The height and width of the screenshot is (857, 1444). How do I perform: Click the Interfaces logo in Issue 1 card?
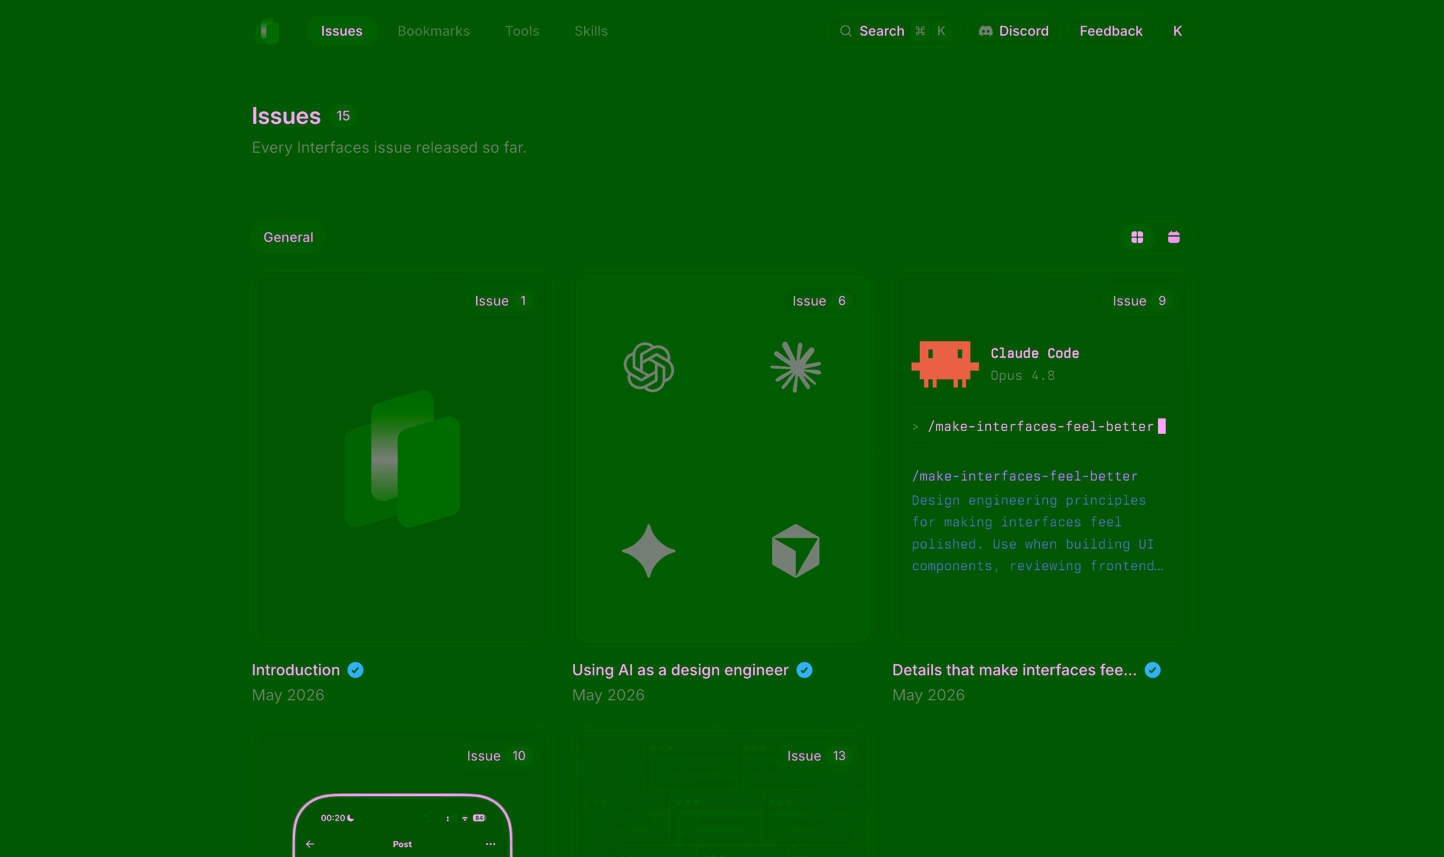[x=402, y=458]
